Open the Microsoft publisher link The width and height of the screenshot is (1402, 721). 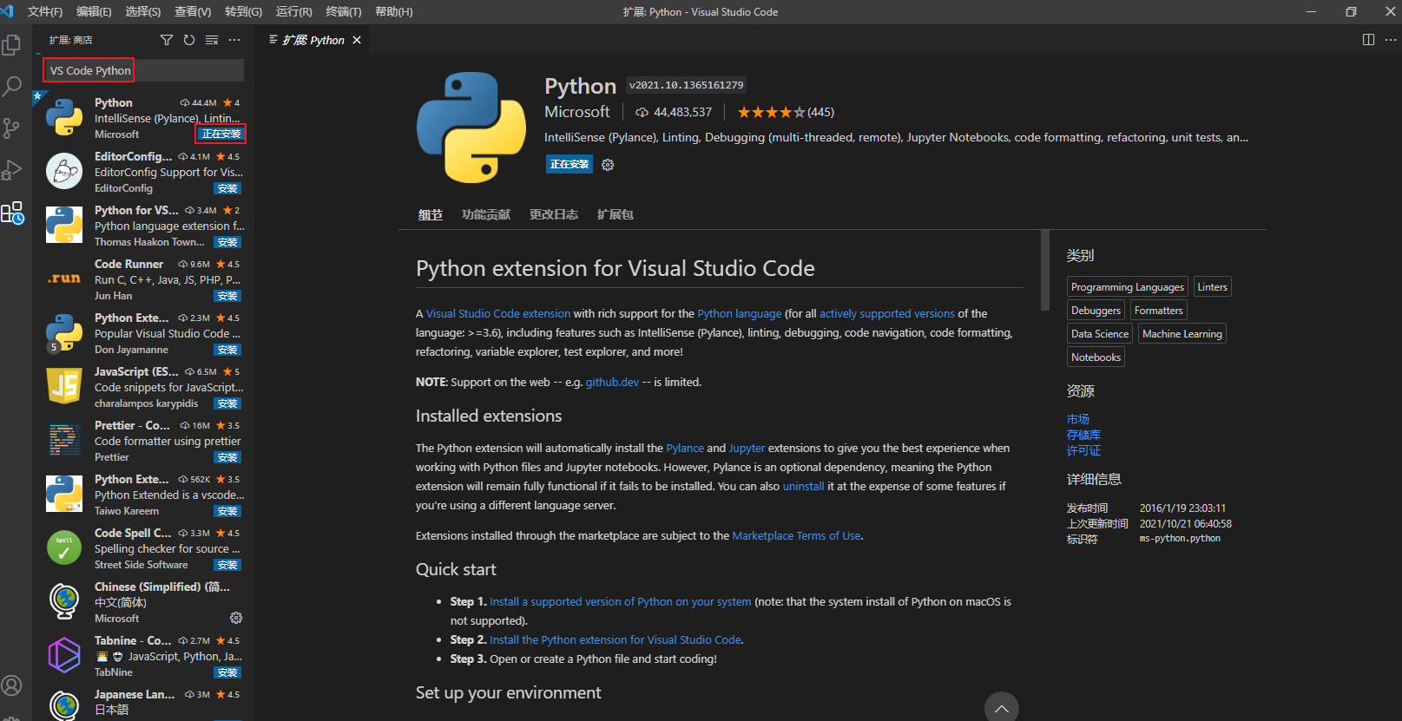[577, 112]
